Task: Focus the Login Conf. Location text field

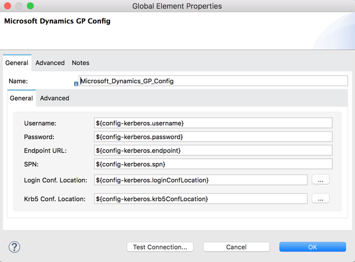Action: [201, 180]
